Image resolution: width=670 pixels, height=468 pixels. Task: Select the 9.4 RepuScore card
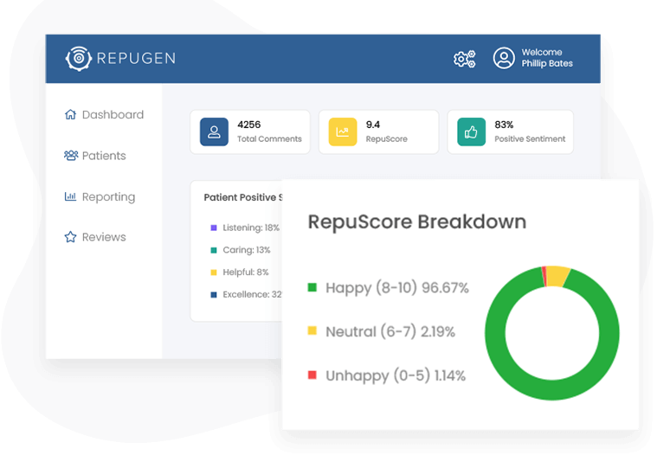pyautogui.click(x=378, y=132)
